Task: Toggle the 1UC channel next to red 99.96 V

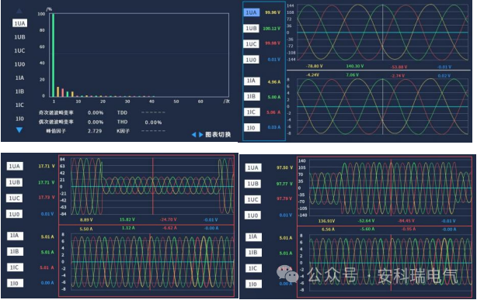Action: 251,44
